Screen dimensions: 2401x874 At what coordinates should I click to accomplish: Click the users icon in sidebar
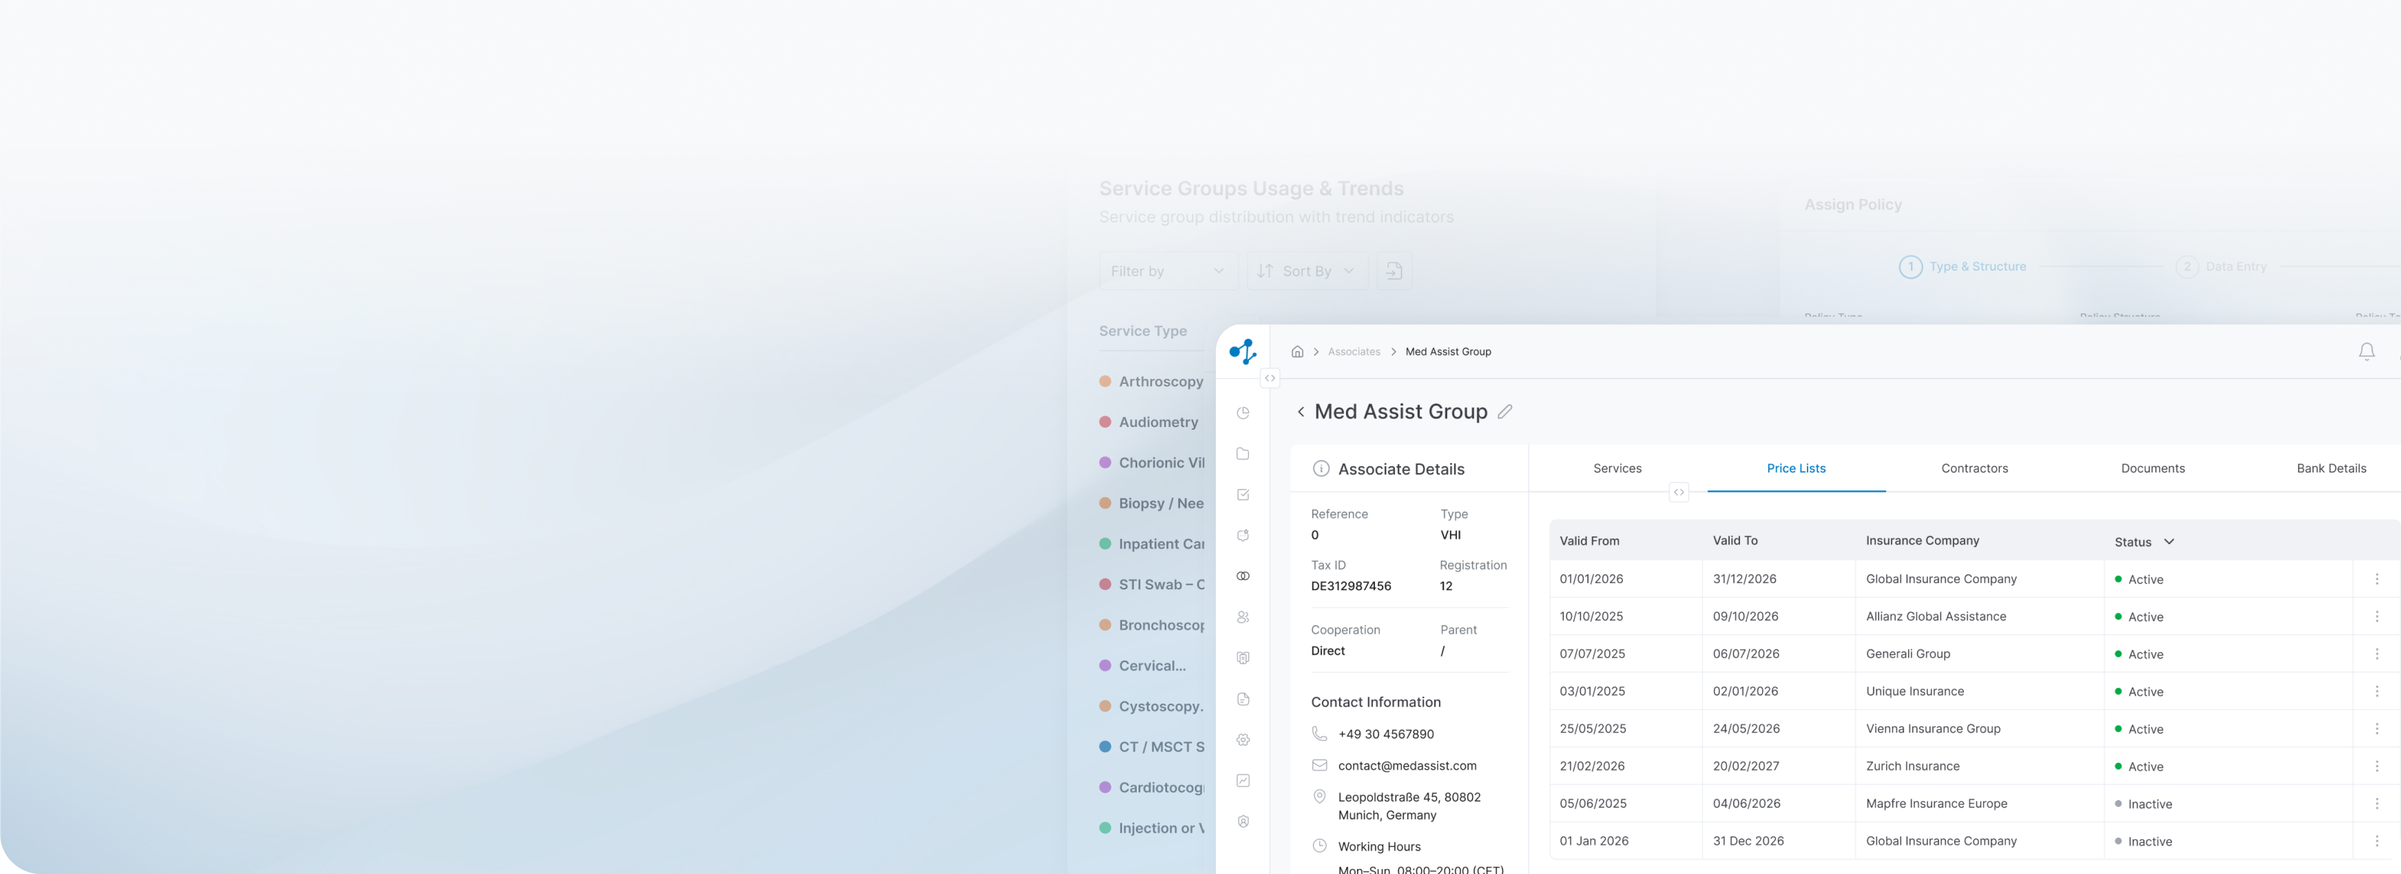tap(1243, 617)
